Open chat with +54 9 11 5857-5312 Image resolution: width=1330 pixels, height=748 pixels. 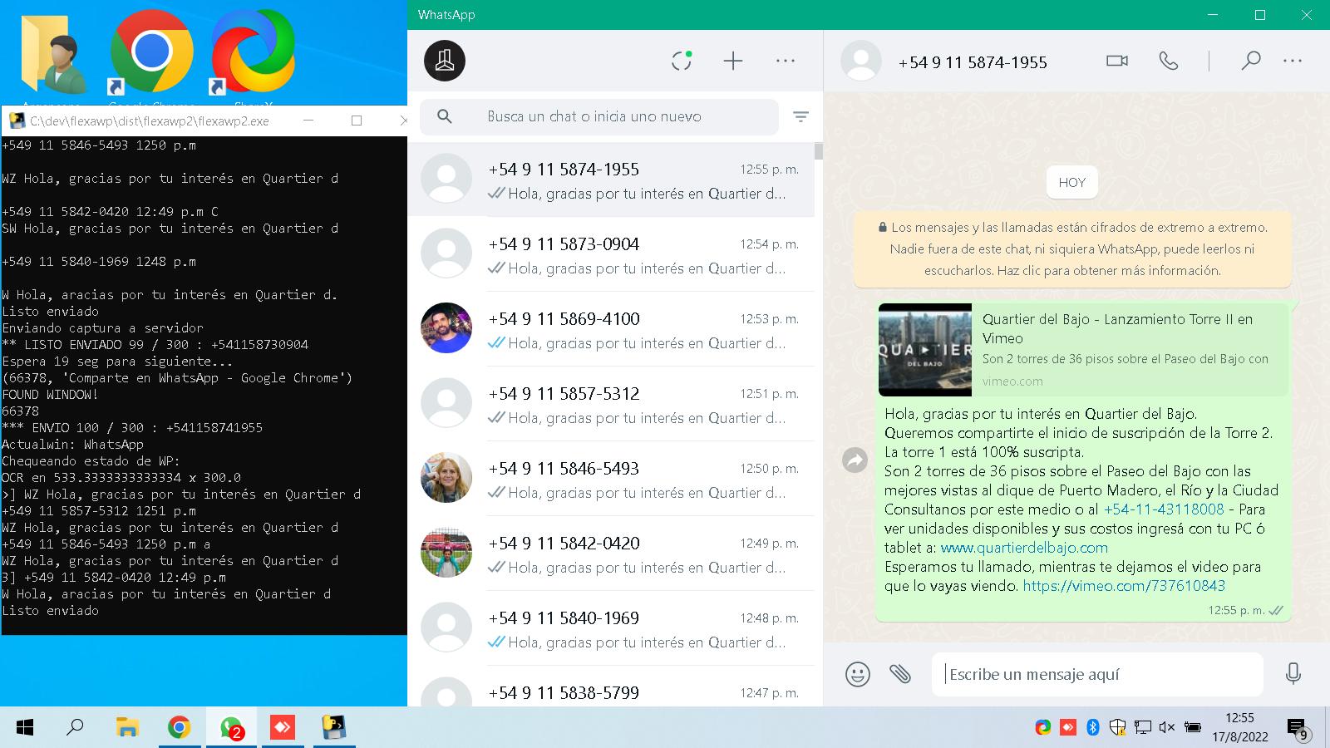coord(611,404)
